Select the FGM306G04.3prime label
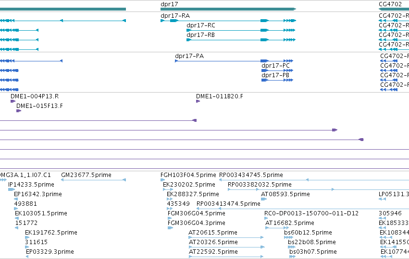The image size is (409, 259). coord(197,223)
